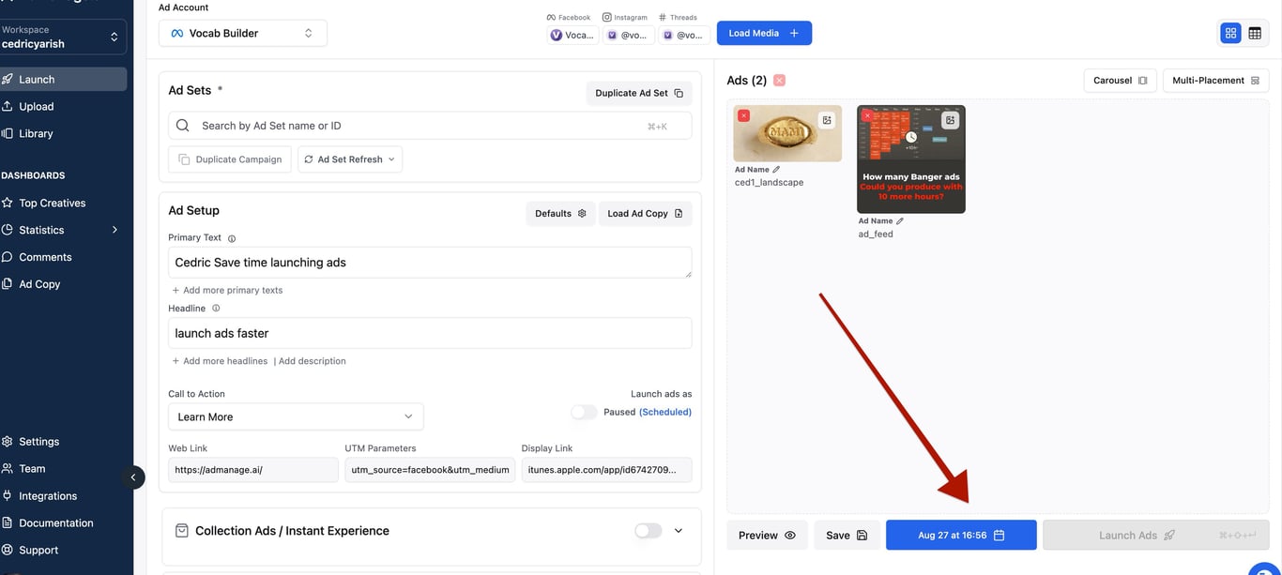
Task: Select the Threads account chip
Action: coord(684,35)
